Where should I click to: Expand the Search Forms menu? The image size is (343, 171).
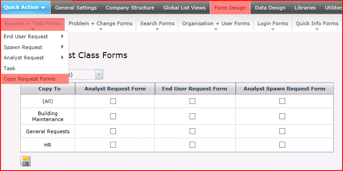[x=157, y=24]
